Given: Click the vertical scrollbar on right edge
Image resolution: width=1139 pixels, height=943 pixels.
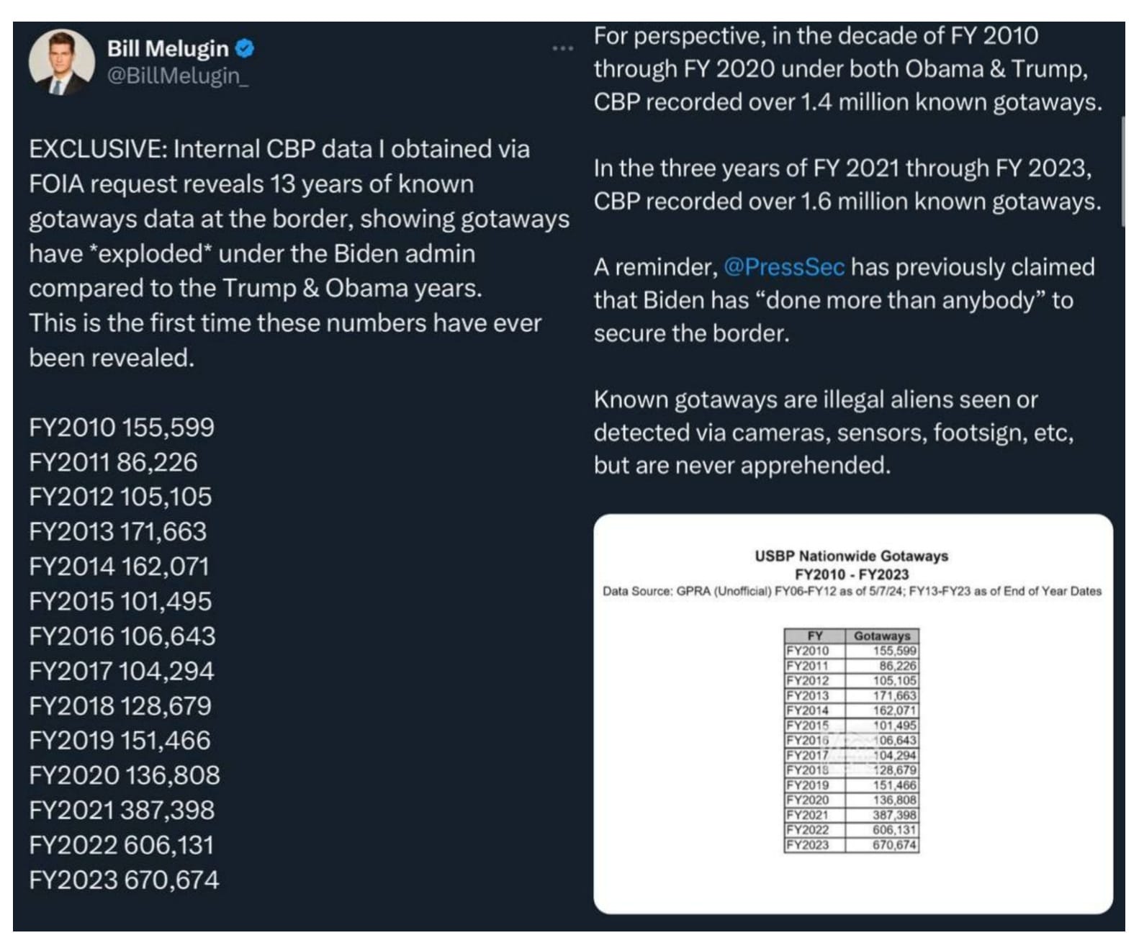Looking at the screenshot, I should [1122, 171].
